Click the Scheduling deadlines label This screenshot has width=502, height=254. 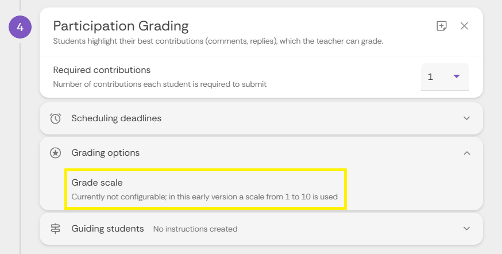(x=116, y=118)
